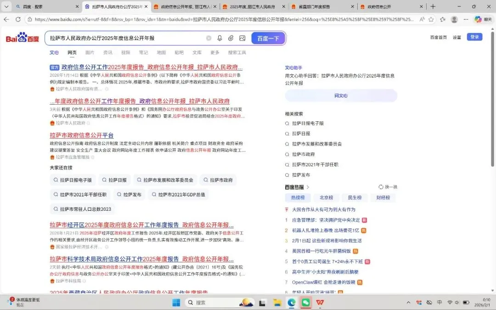Viewport: 496px width, 310px height.
Task: Clear the Baidu search box text
Action: point(209,38)
